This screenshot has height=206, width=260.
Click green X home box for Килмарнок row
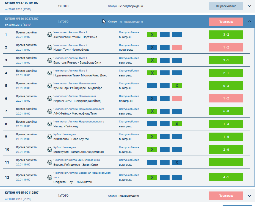click(152, 137)
